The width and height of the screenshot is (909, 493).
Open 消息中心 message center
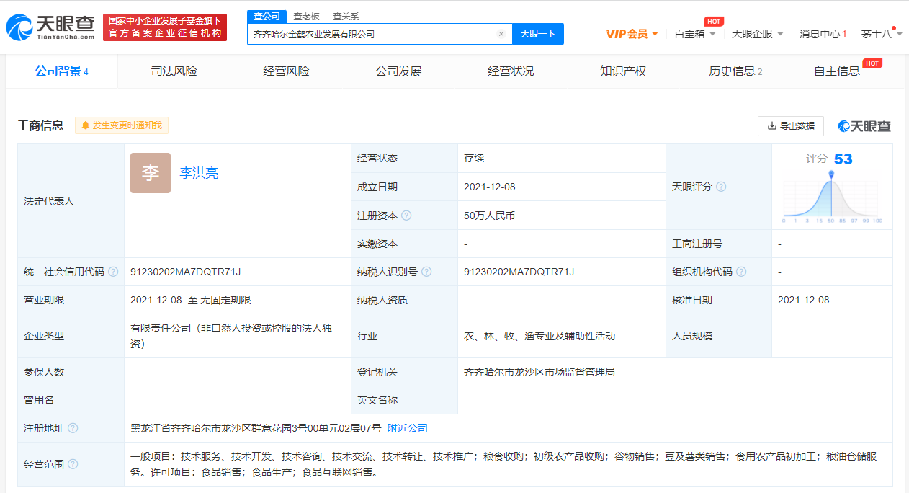tap(823, 34)
